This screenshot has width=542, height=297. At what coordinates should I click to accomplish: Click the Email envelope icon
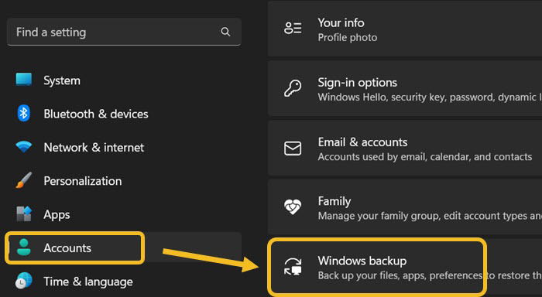(293, 148)
